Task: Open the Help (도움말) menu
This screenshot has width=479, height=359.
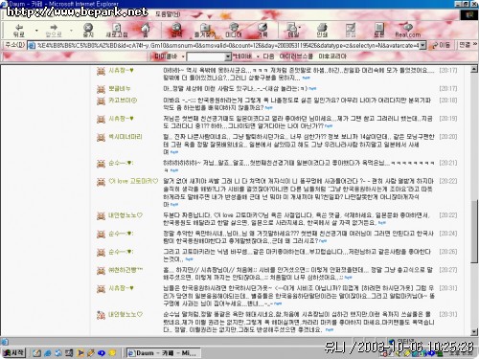Action: click(x=168, y=14)
